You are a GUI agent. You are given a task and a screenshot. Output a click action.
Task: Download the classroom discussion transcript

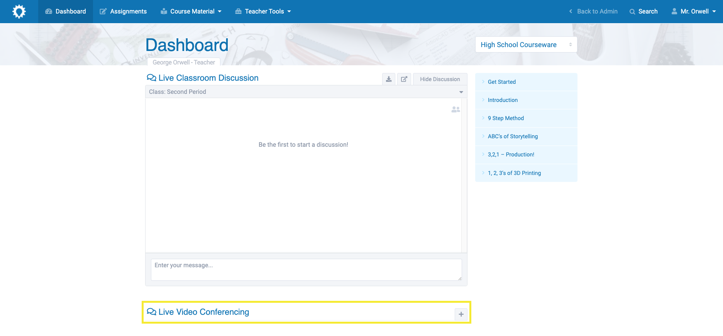pyautogui.click(x=389, y=79)
